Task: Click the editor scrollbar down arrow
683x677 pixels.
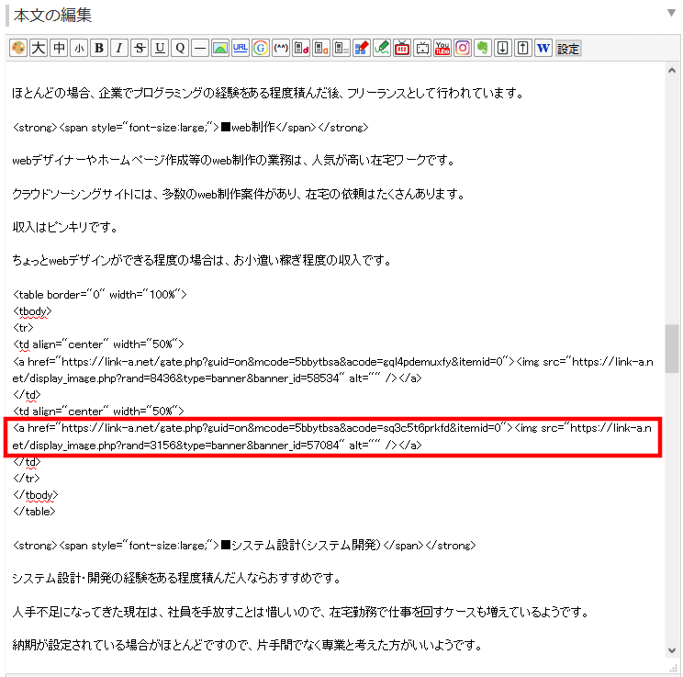Action: [x=672, y=650]
